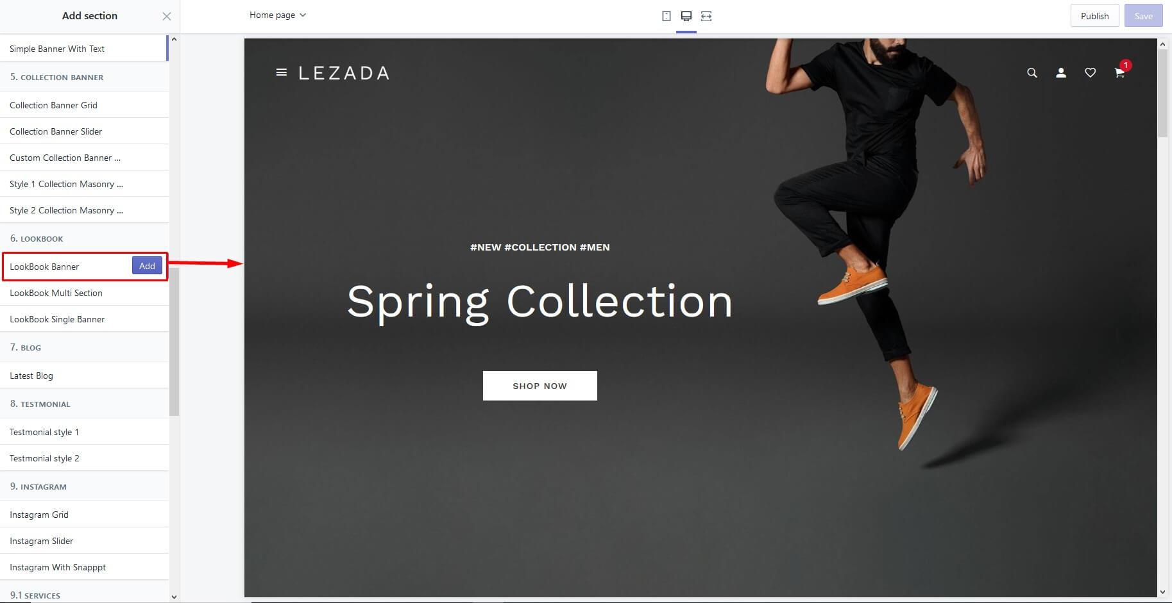
Task: Open the hamburger menu beside LEZADA
Action: tap(281, 72)
